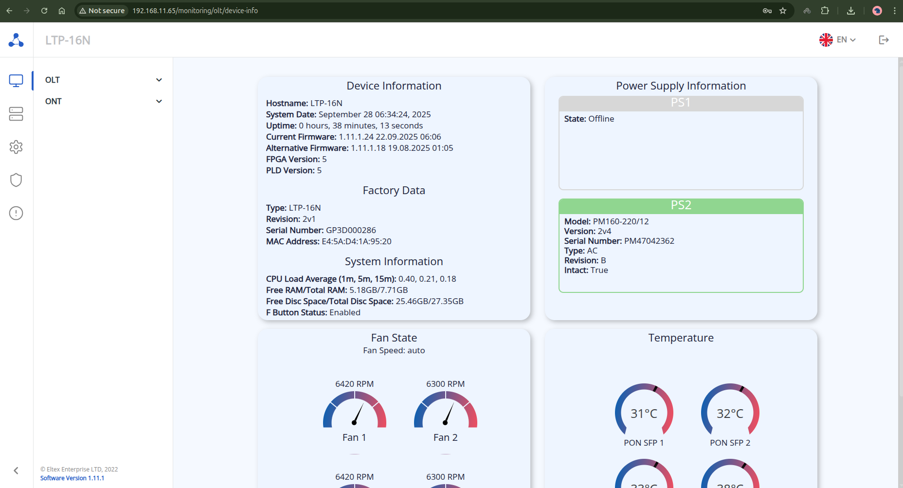The image size is (903, 488).
Task: Expand the OLT menu section
Action: coord(103,80)
